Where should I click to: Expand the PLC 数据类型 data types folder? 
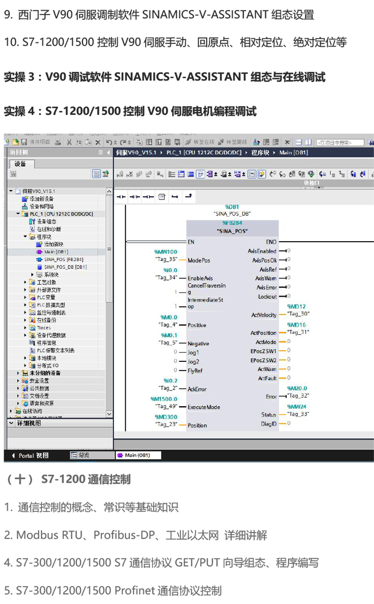26,305
